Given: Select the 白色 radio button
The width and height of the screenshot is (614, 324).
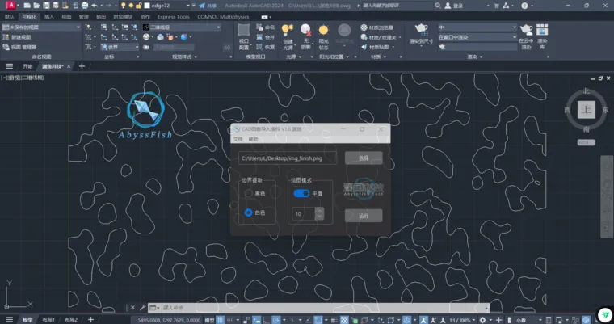Looking at the screenshot, I should [248, 212].
